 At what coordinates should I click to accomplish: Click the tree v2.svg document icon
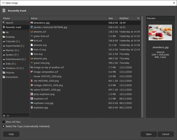(32, 49)
